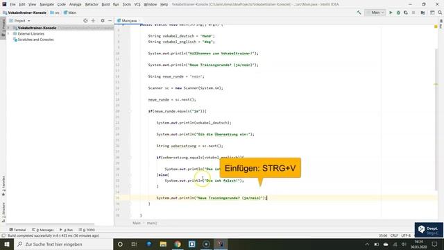
Task: Open the Help menu
Action: click(164, 4)
